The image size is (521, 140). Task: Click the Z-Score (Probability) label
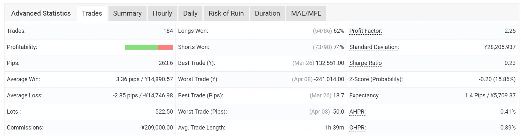(x=376, y=79)
